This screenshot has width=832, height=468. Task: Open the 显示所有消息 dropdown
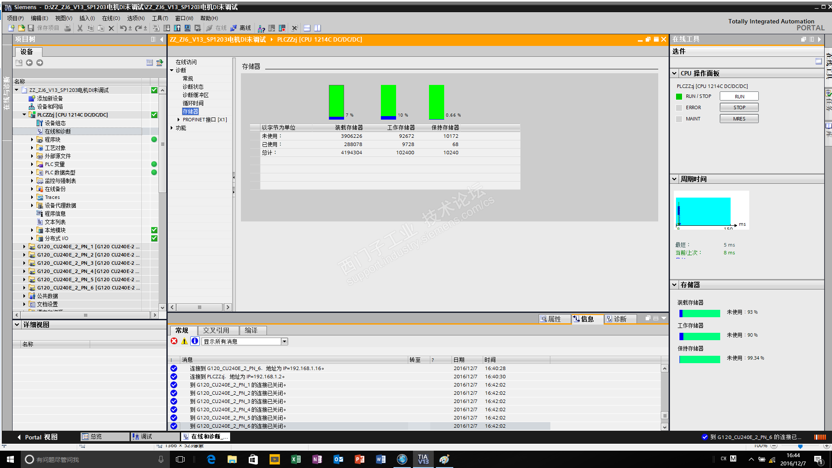pos(284,341)
